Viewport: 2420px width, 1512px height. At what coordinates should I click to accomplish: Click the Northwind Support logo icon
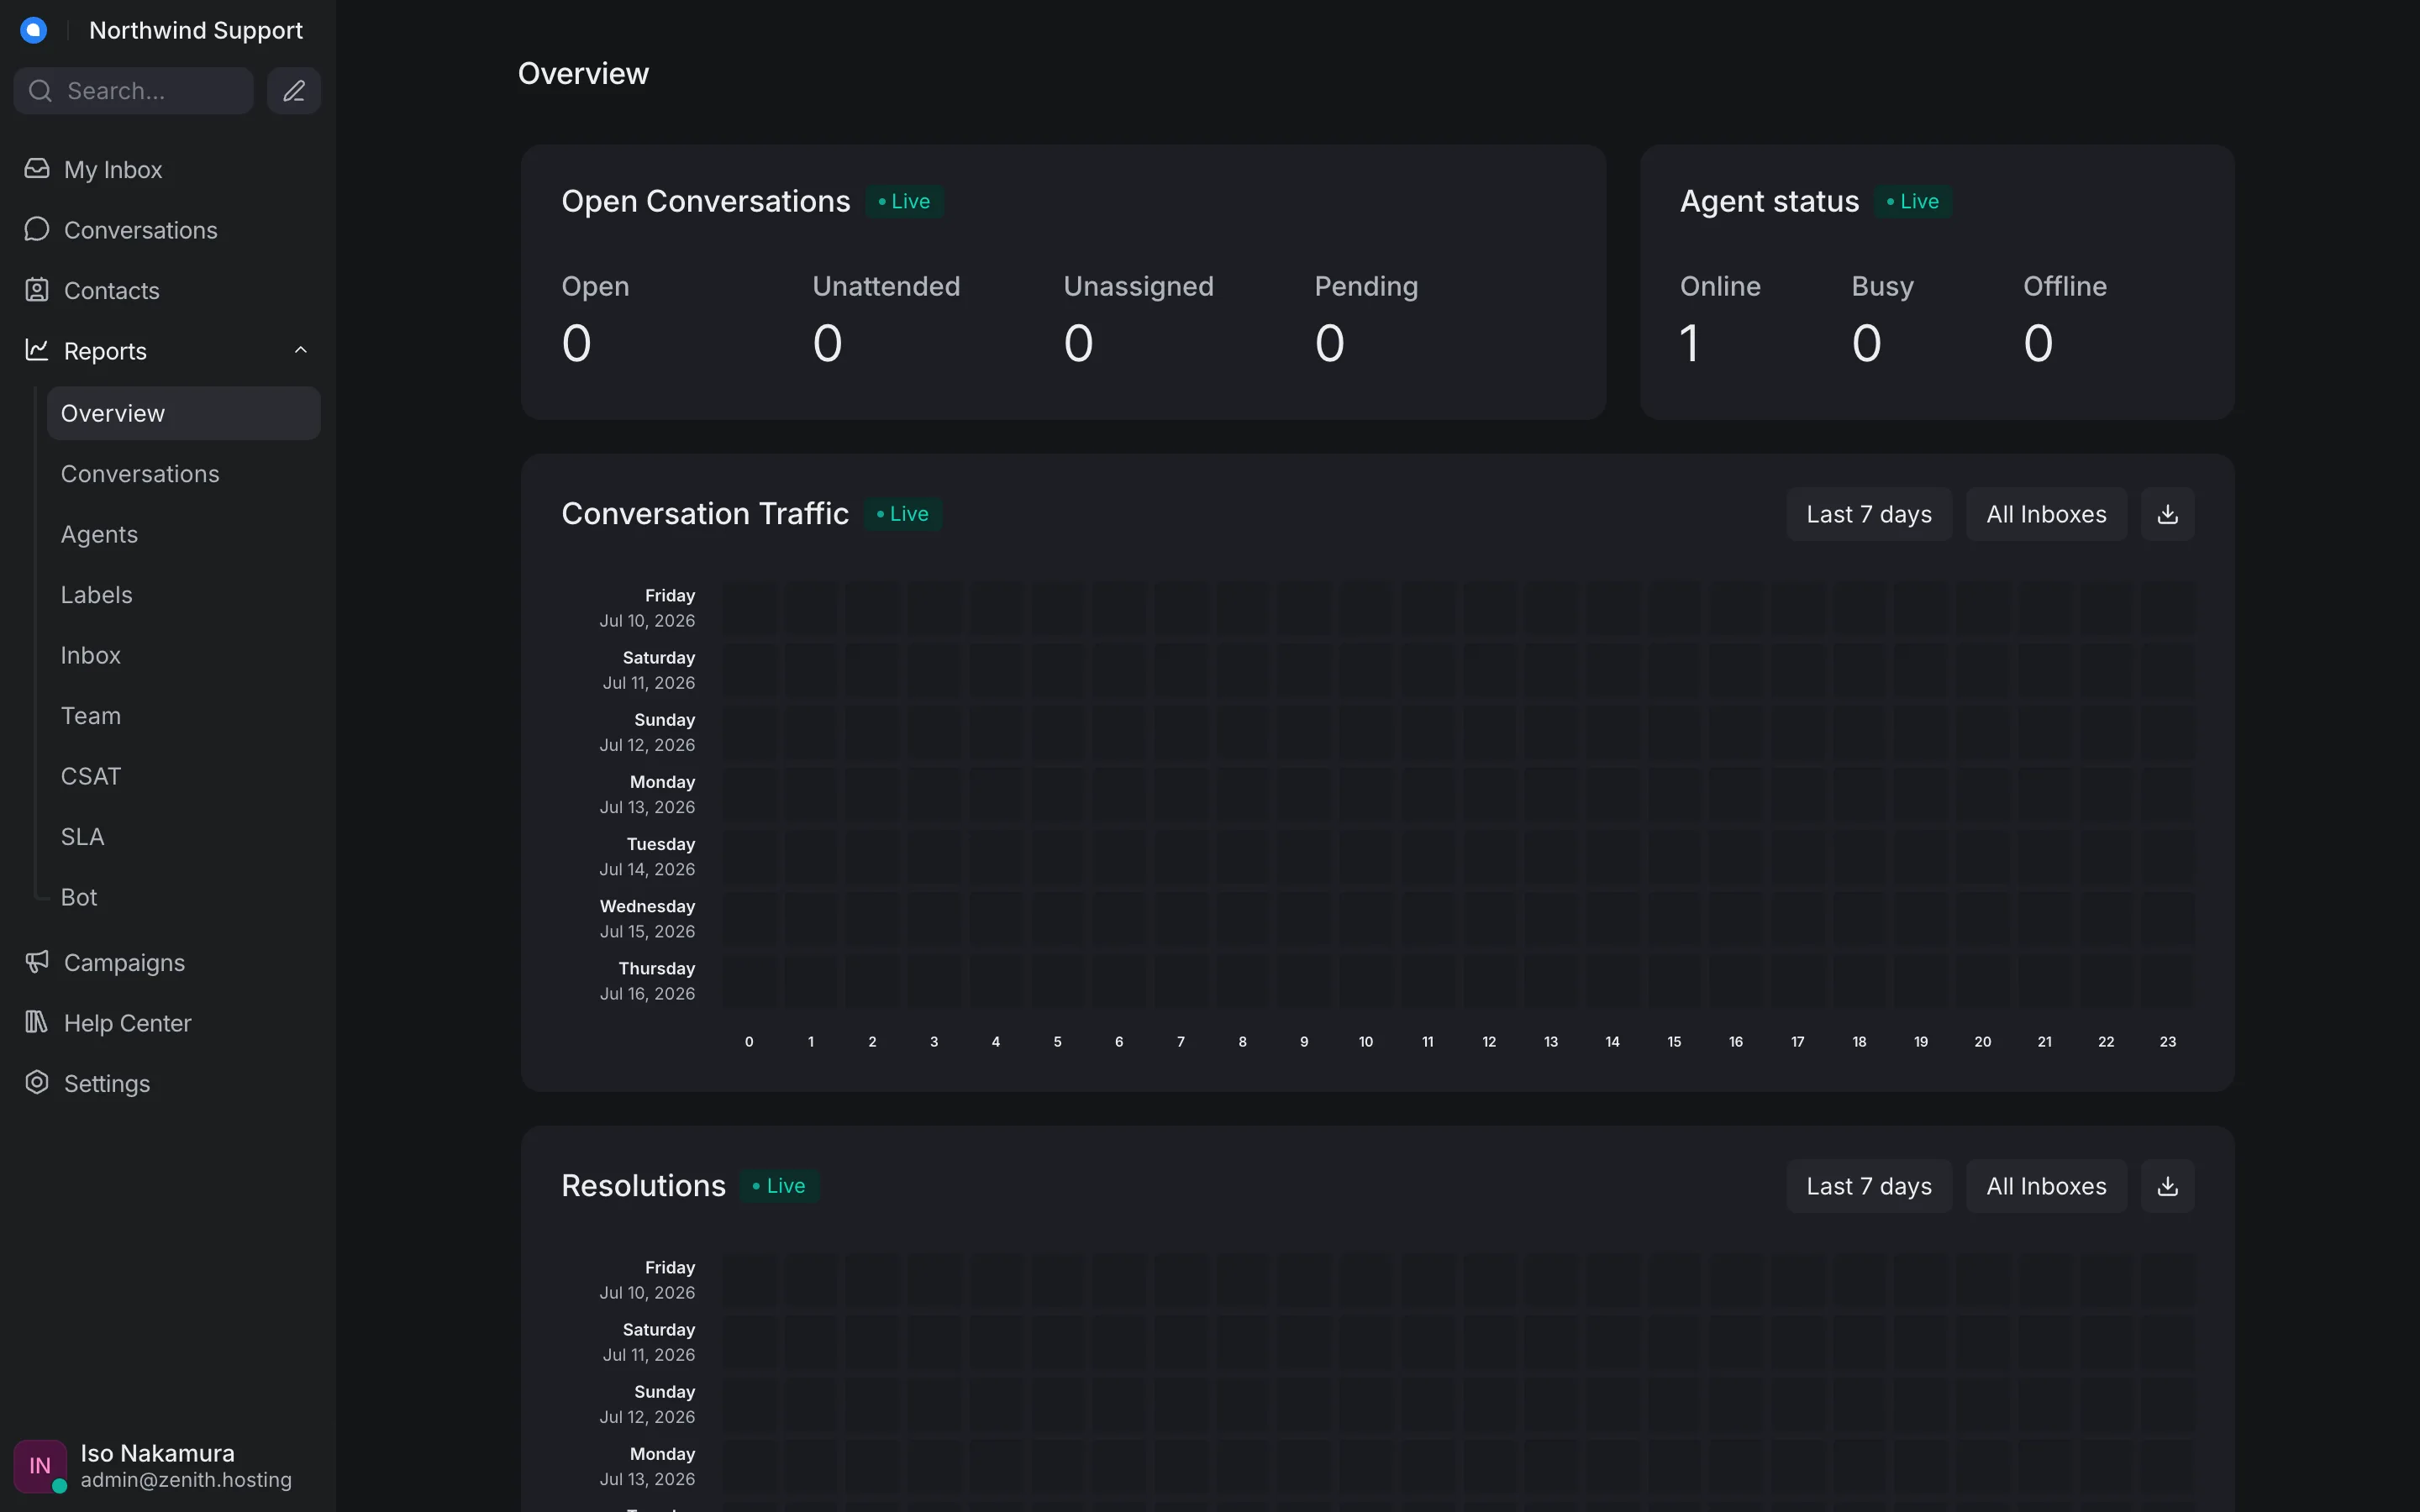34,30
